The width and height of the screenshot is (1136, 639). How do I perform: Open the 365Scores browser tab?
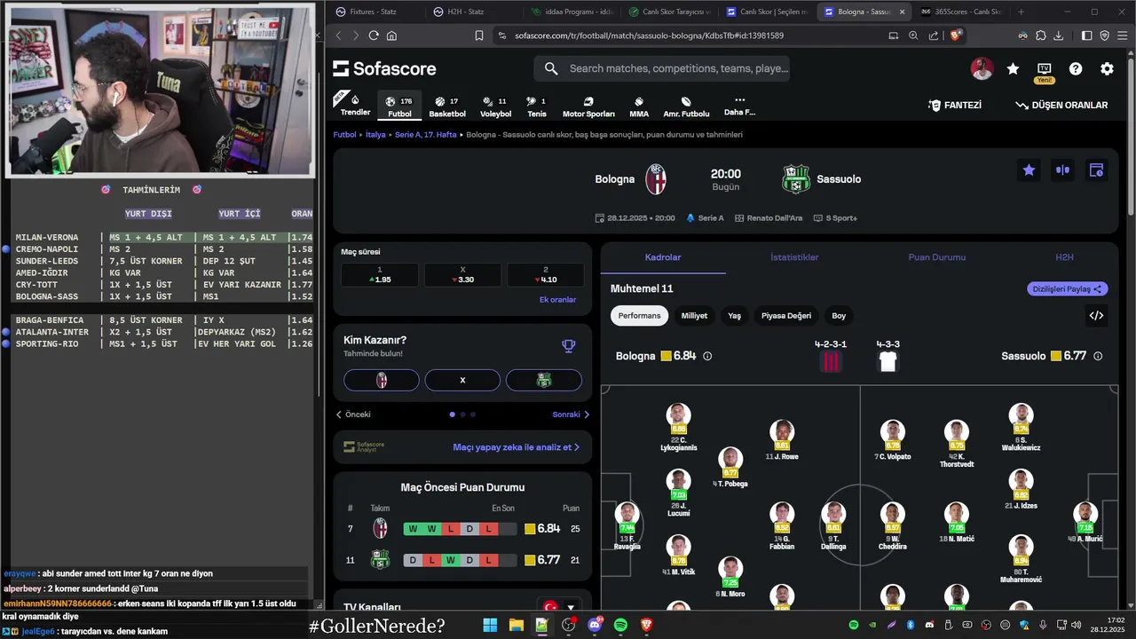pos(960,12)
